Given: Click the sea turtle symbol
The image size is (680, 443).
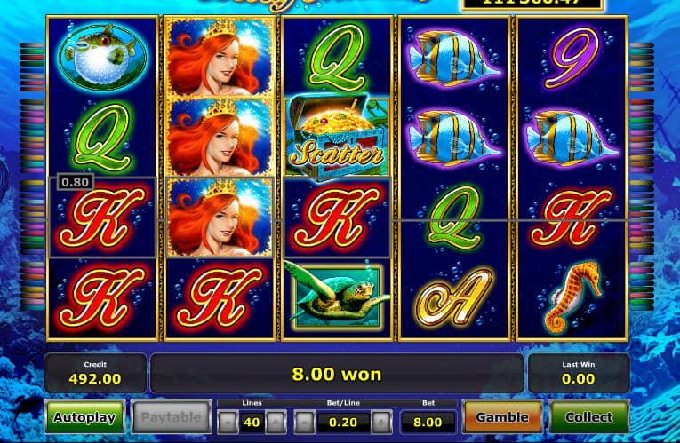Looking at the screenshot, I should [x=337, y=296].
